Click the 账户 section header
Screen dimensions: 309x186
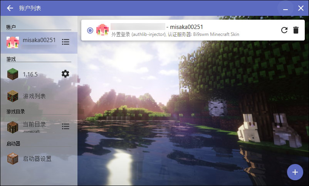11,27
